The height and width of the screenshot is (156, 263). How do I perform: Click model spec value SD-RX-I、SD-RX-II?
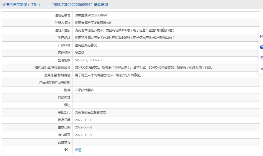pos(89,60)
